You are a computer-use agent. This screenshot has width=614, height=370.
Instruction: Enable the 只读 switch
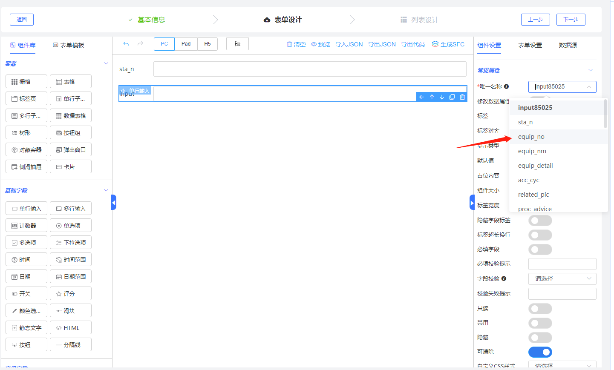tap(540, 309)
